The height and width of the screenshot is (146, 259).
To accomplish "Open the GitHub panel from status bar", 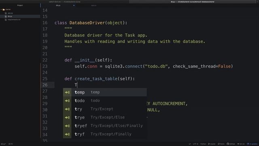I will tap(231, 144).
